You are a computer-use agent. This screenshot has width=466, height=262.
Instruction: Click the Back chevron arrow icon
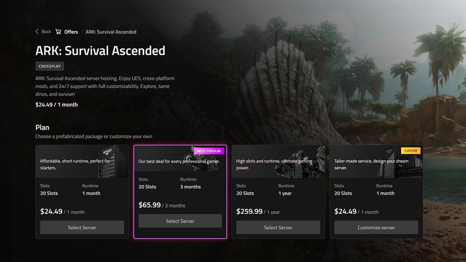(x=37, y=32)
